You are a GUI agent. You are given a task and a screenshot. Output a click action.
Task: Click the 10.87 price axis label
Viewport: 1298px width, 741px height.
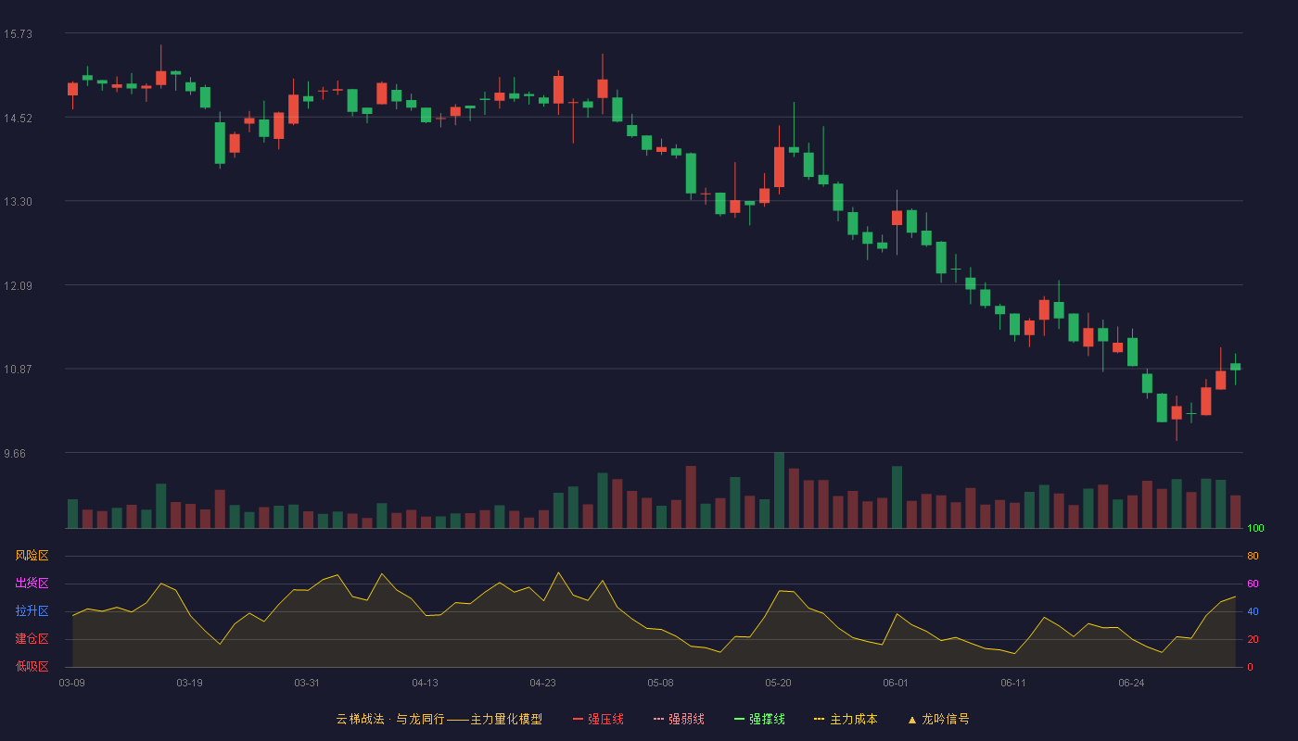pos(18,369)
